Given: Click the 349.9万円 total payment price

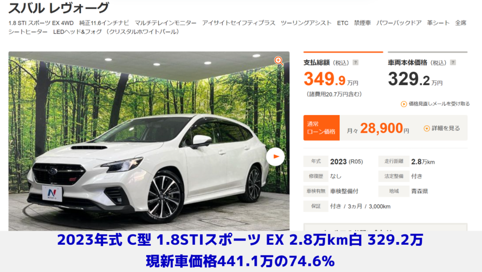Looking at the screenshot, I should tap(331, 79).
